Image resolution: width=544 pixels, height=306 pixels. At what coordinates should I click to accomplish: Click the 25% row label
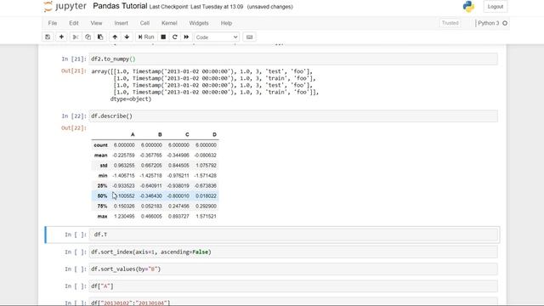coord(102,185)
